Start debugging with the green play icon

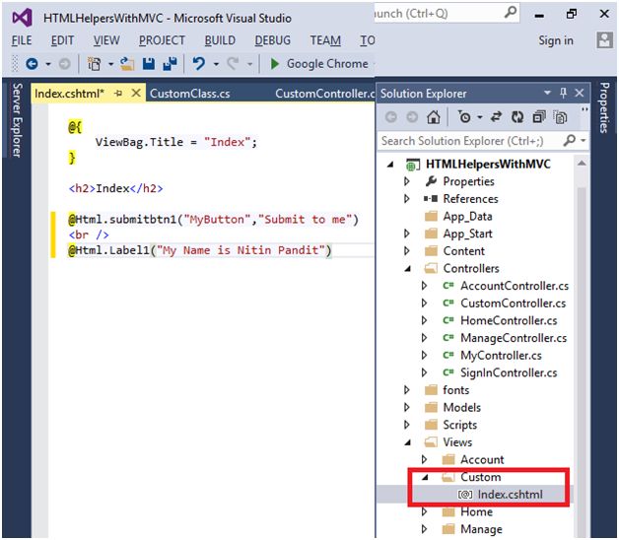pos(274,63)
